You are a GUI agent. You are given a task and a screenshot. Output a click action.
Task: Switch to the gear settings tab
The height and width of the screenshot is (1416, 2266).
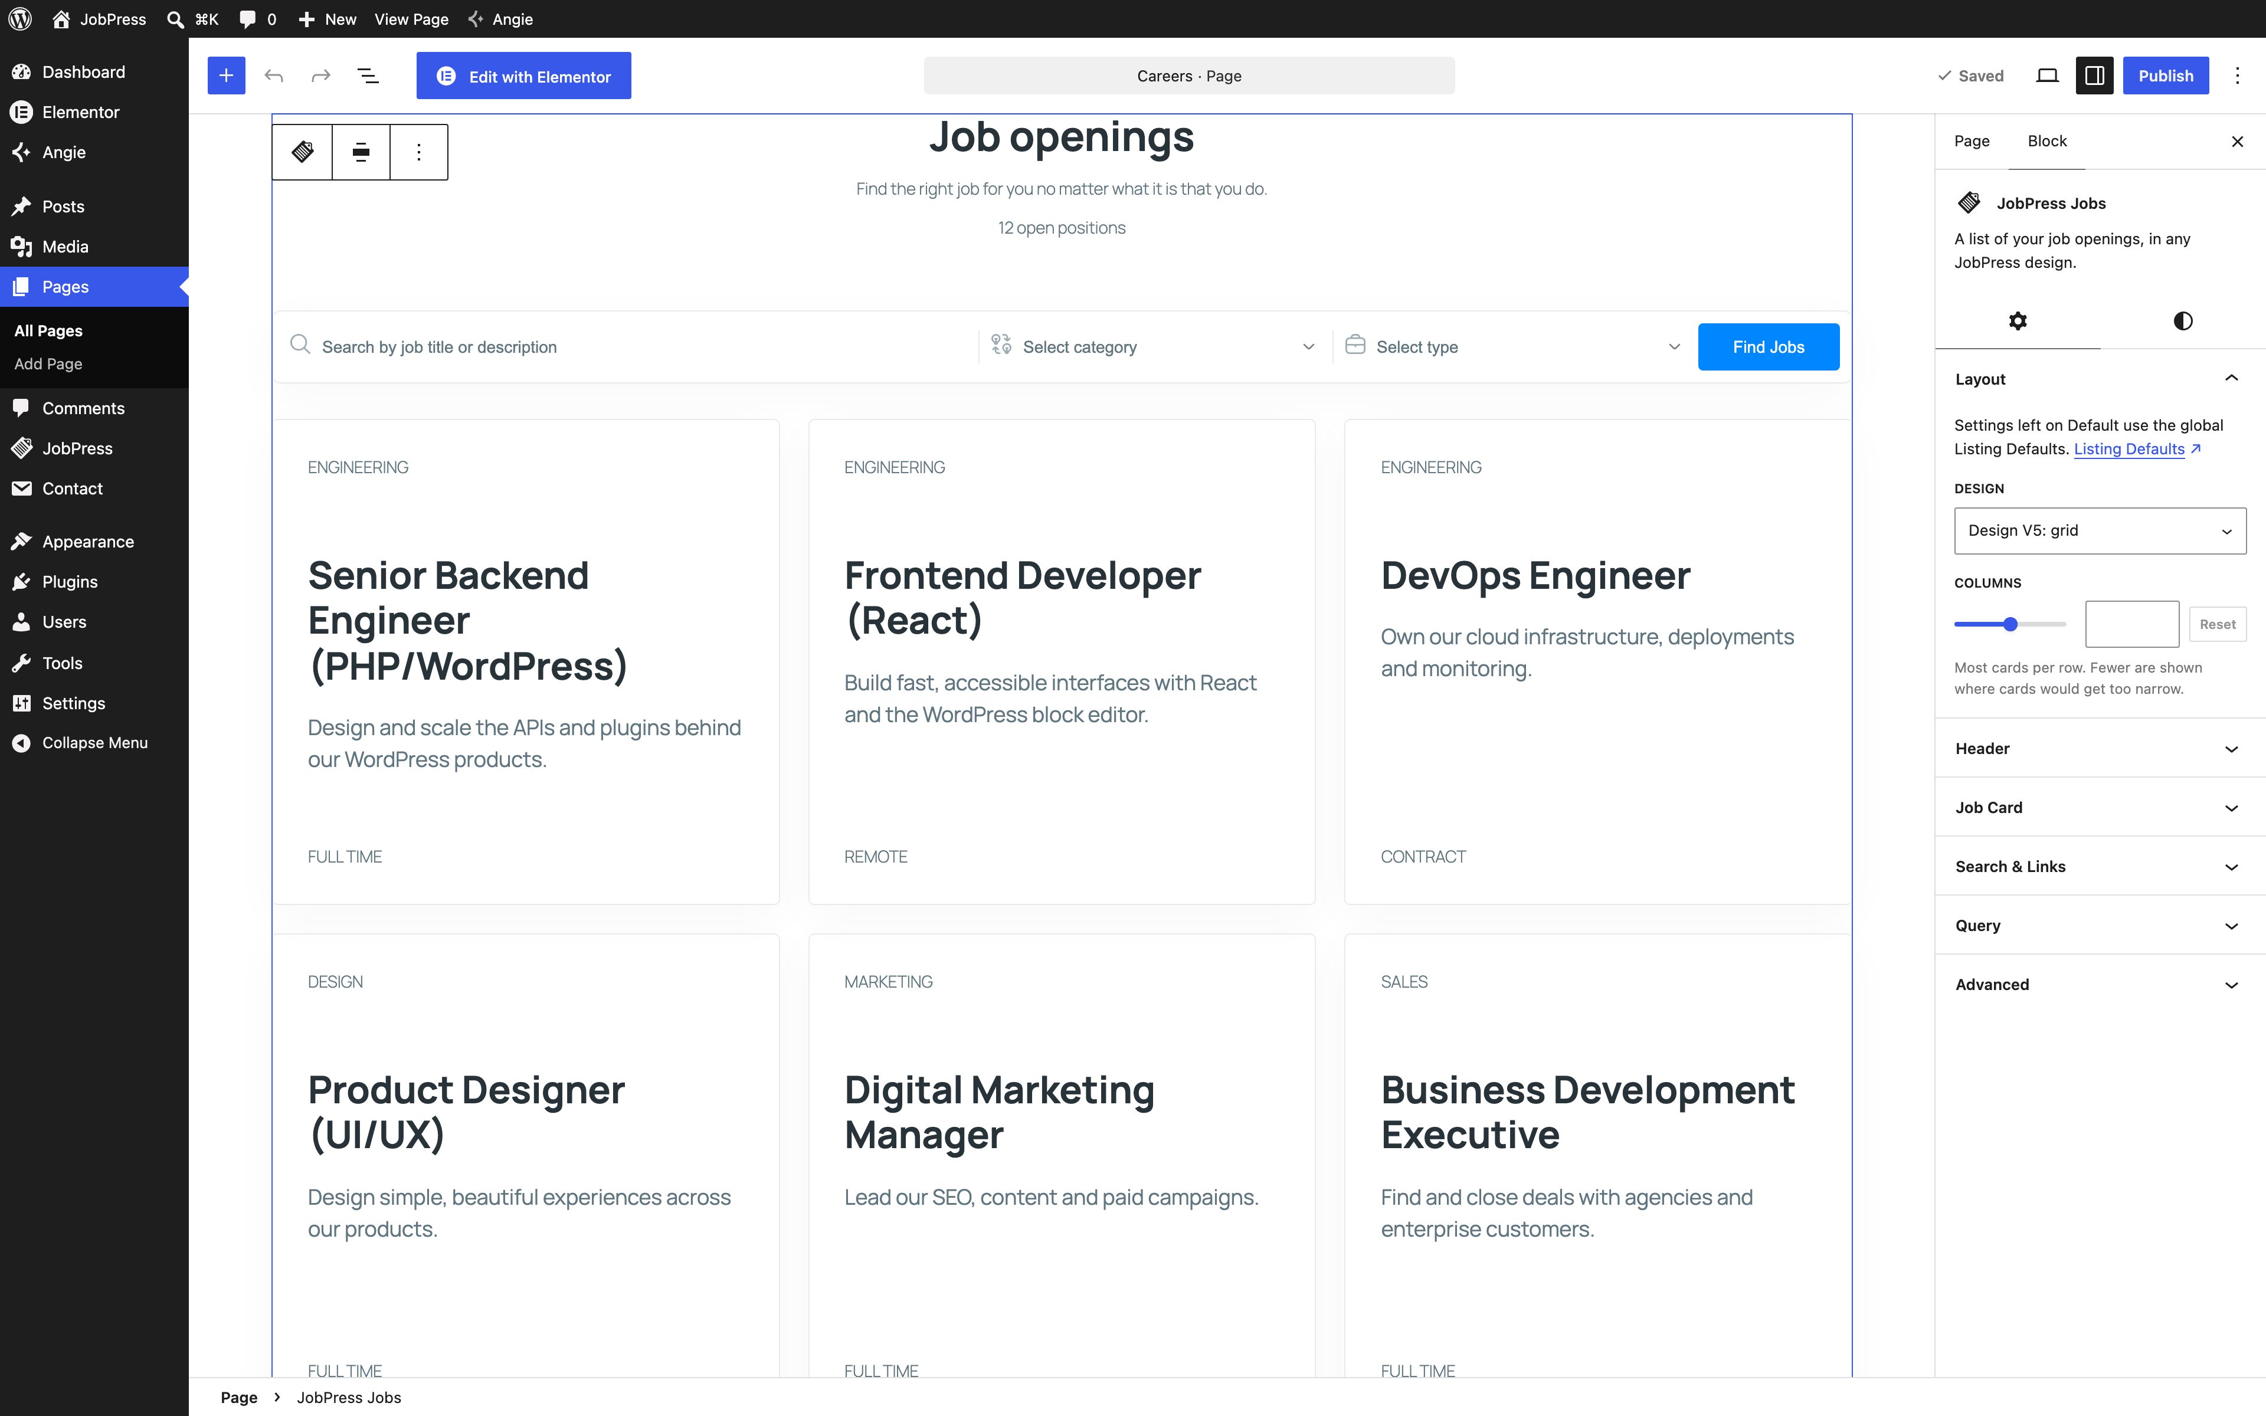2018,321
